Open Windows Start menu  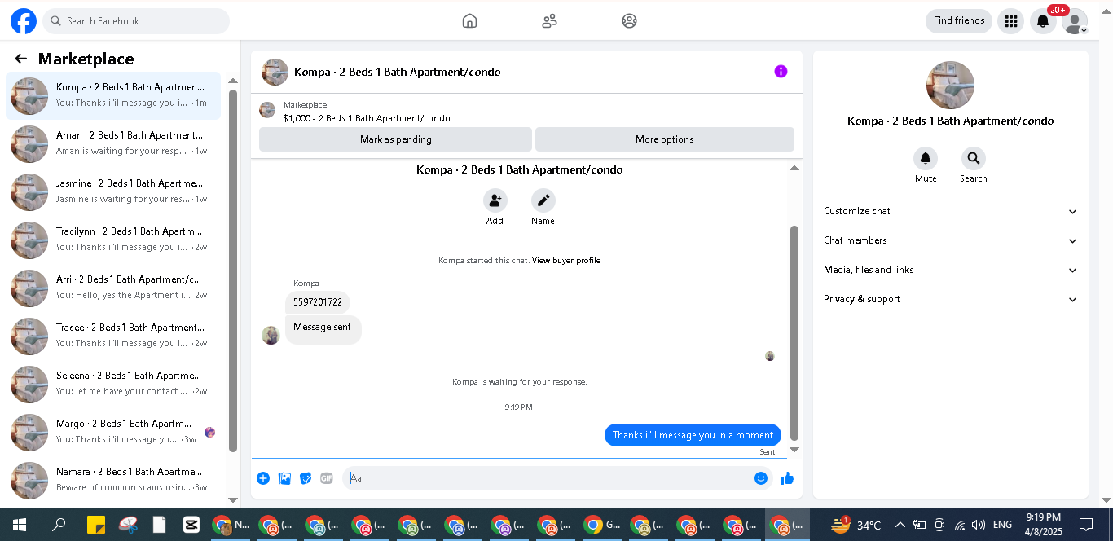click(20, 525)
